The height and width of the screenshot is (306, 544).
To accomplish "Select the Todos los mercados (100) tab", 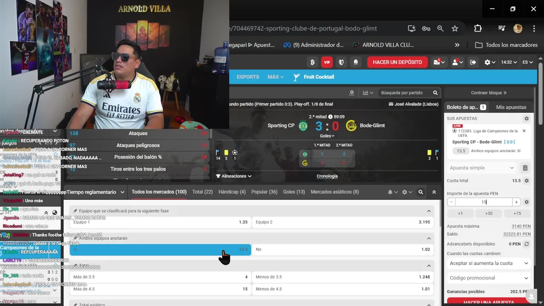I will (159, 192).
